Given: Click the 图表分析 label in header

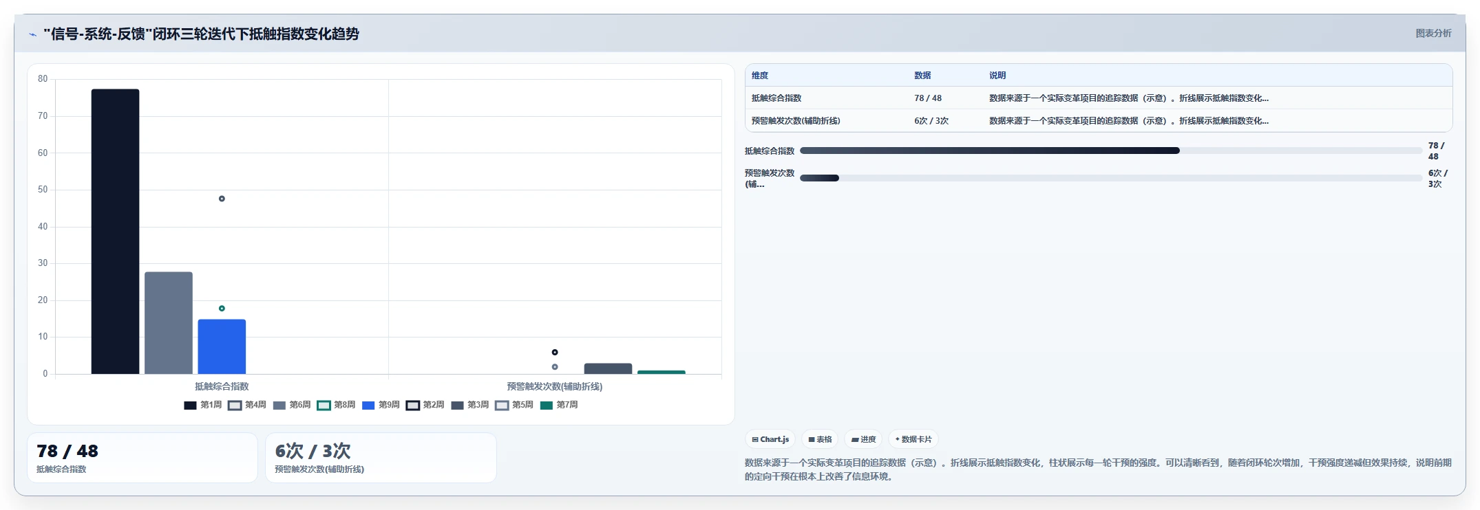Looking at the screenshot, I should click(x=1433, y=34).
